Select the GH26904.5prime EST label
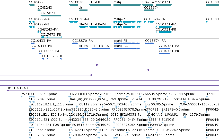The height and width of the screenshot is (139, 219). [x=42, y=99]
